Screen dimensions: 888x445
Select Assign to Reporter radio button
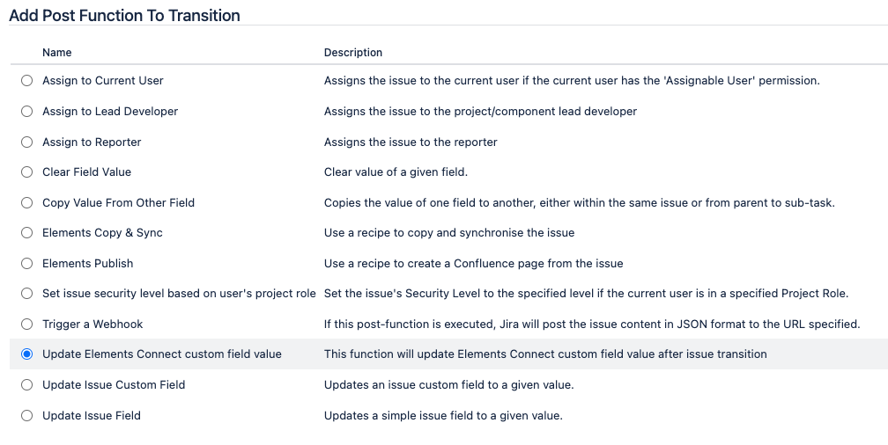tap(26, 142)
